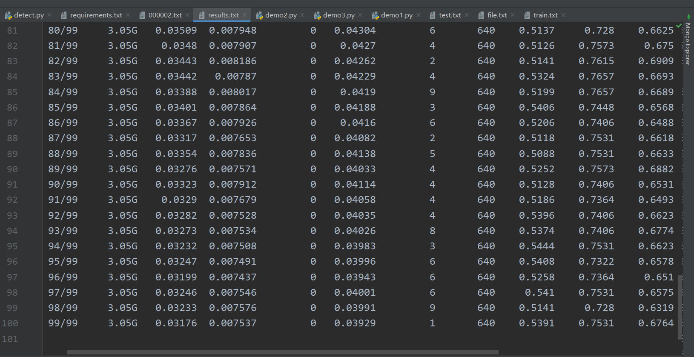
Task: Close the demo1.py tab
Action: tap(419, 15)
